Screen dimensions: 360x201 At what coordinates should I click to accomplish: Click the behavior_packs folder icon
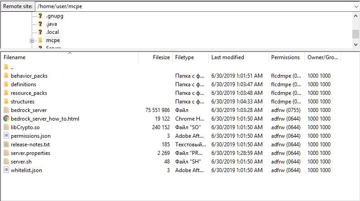6,76
